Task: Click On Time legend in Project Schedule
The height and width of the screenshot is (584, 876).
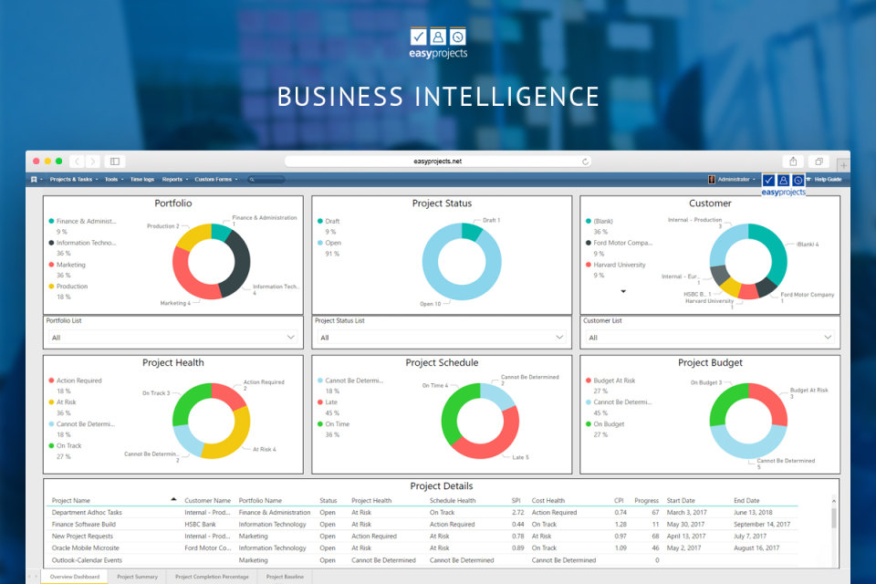Action: point(334,424)
